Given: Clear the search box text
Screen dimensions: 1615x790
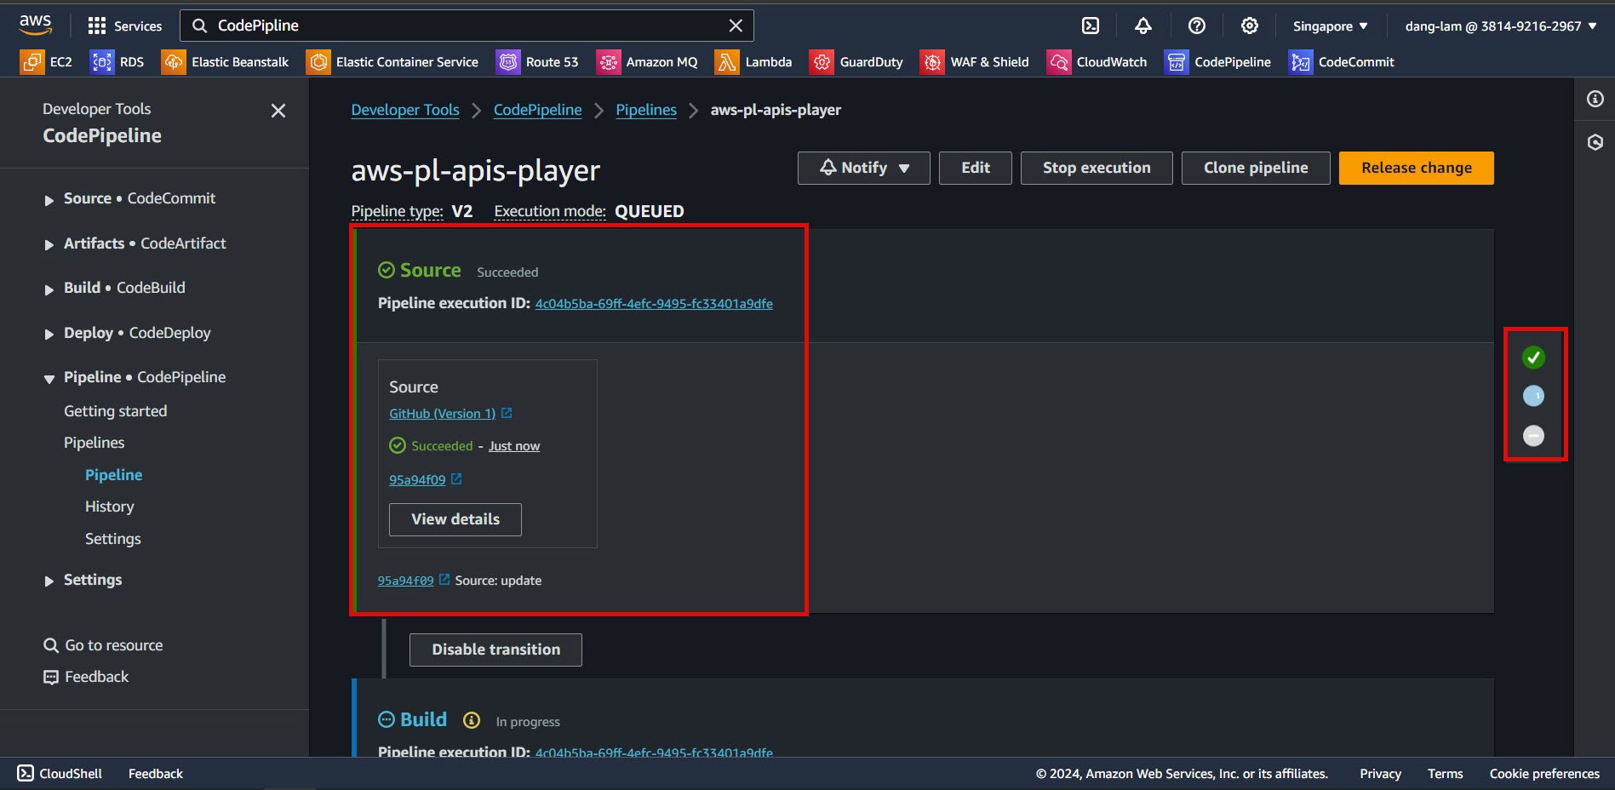Looking at the screenshot, I should coord(736,26).
